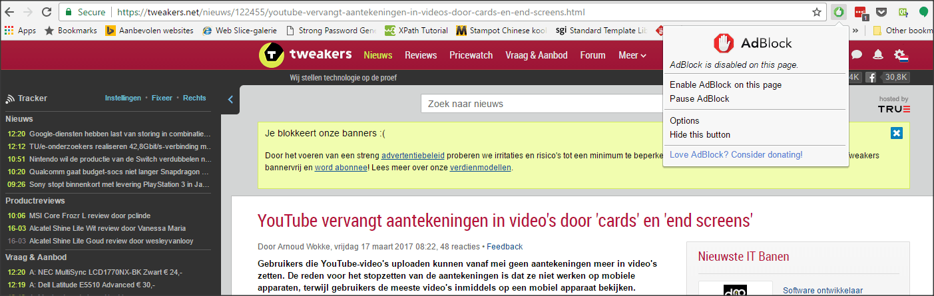This screenshot has height=296, width=934.
Task: Open the Apps grid shortcut
Action: [20, 30]
